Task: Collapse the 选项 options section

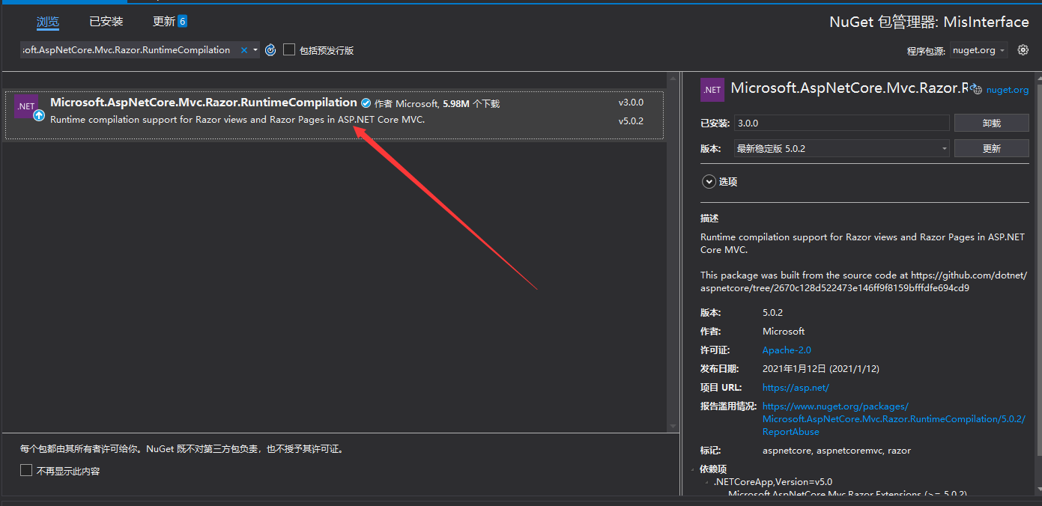Action: pyautogui.click(x=709, y=181)
